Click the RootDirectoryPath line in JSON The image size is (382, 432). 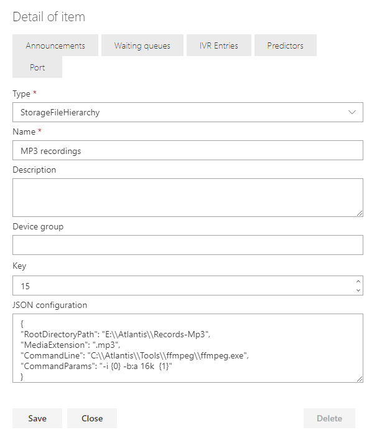[x=116, y=335]
